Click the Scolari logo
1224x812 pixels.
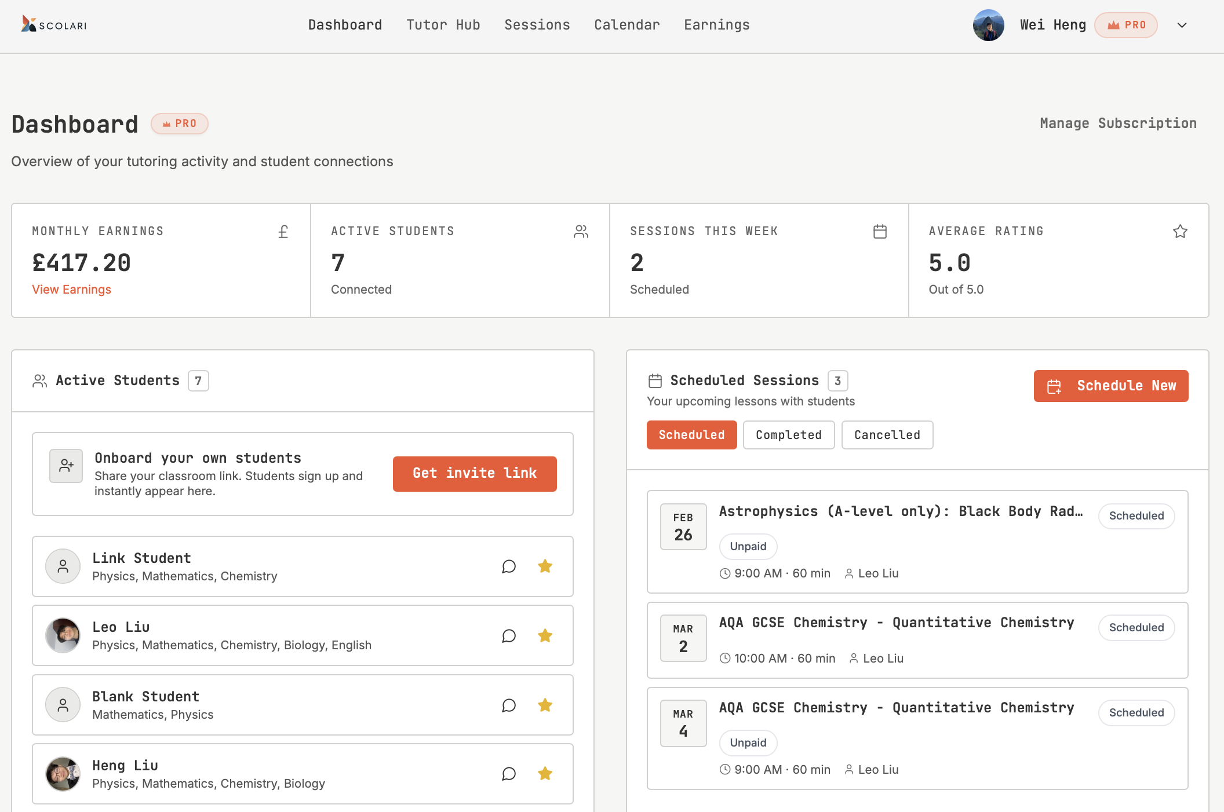click(x=54, y=25)
